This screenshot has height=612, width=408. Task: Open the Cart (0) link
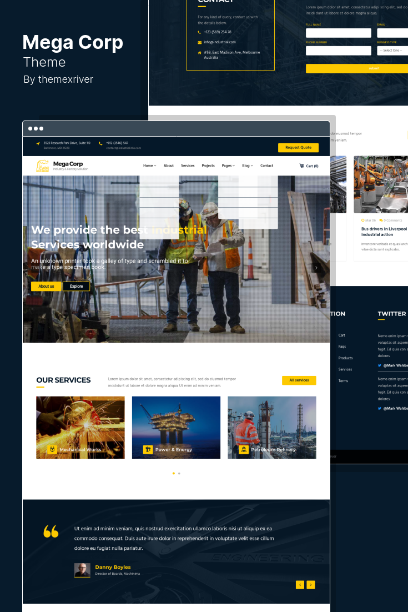[x=309, y=166]
